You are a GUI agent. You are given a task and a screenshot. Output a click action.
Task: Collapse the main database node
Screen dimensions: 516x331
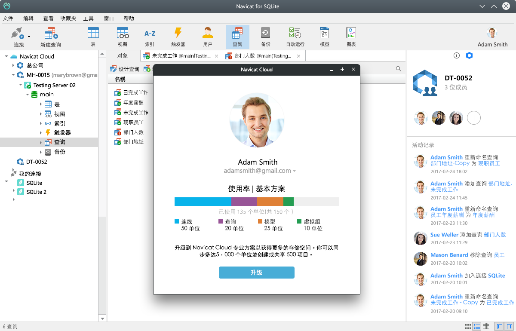pyautogui.click(x=28, y=94)
